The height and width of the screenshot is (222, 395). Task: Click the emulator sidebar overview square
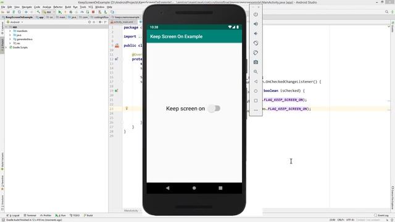(256, 101)
